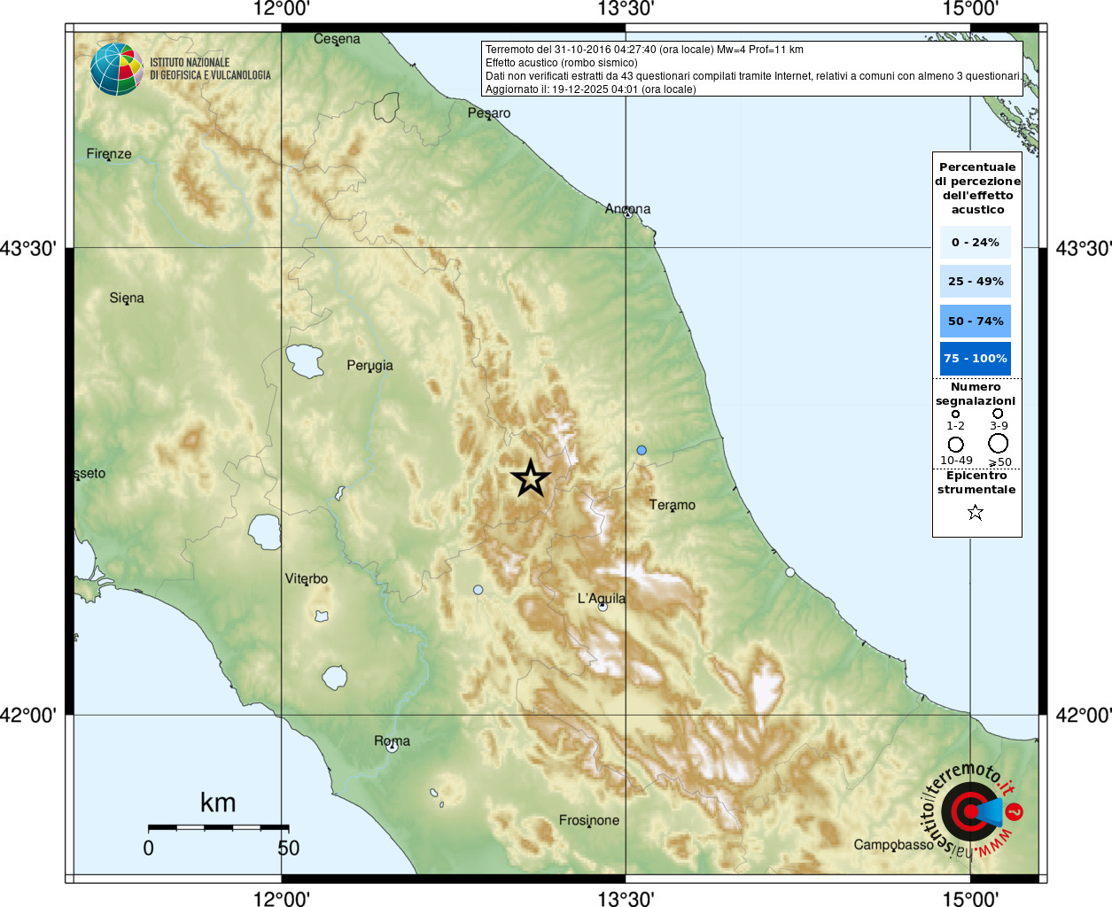Select the 50 - 74% legend swatch

(976, 321)
